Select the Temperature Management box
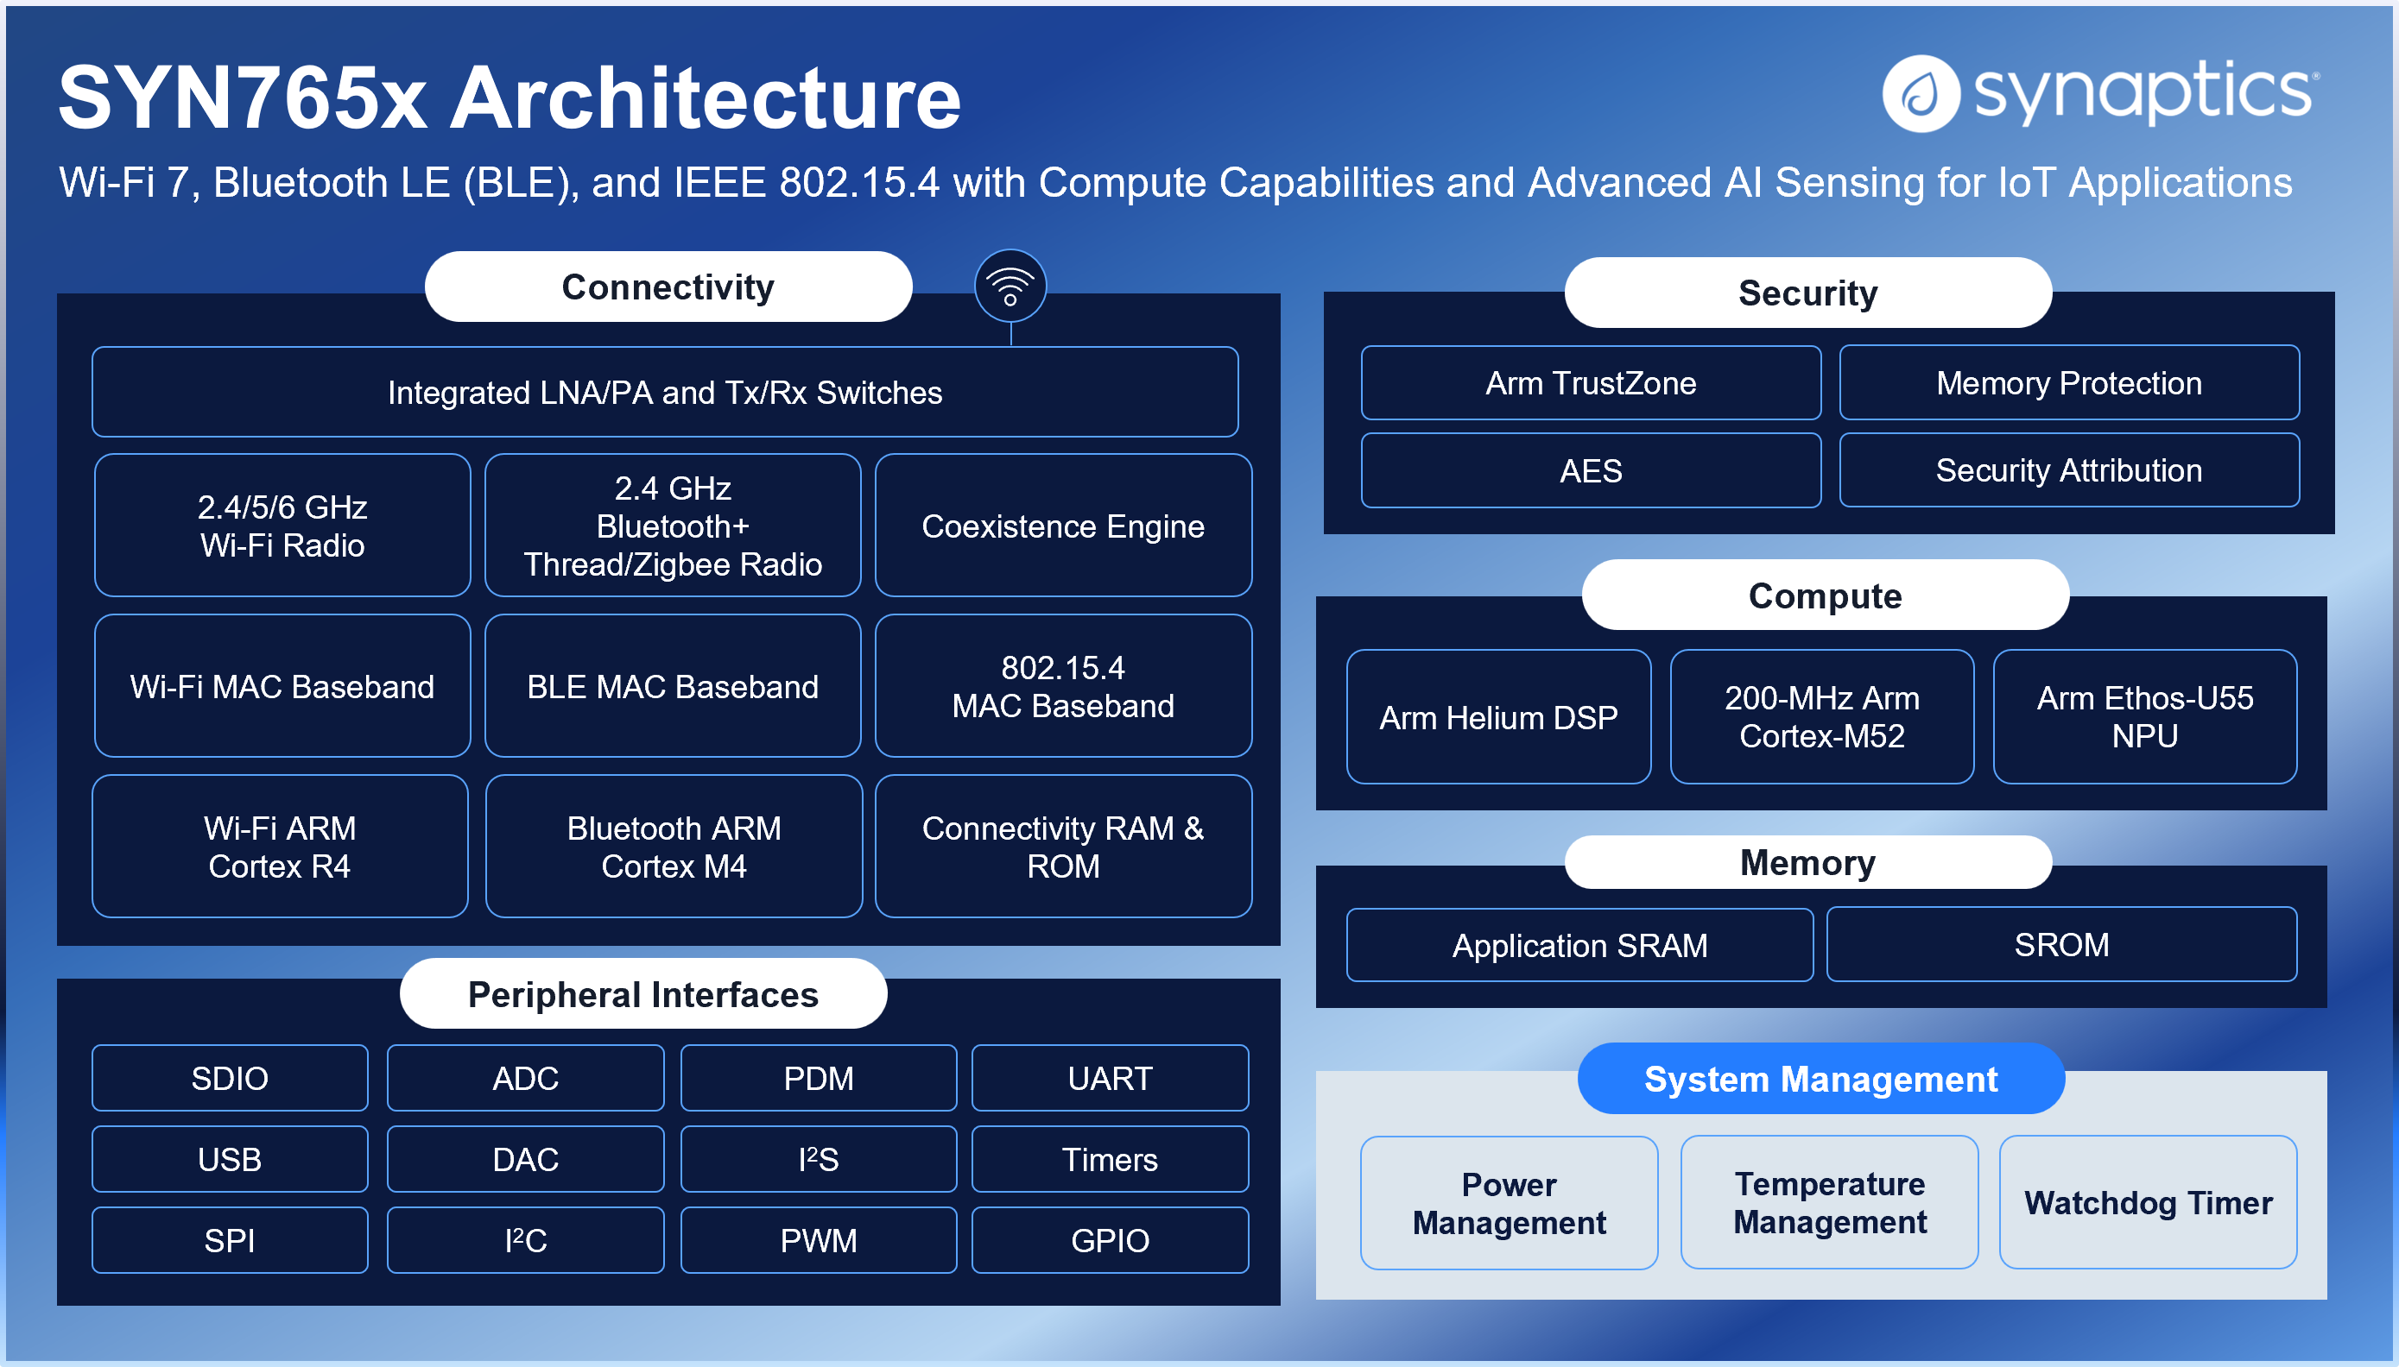The width and height of the screenshot is (2399, 1367). pos(1829,1203)
